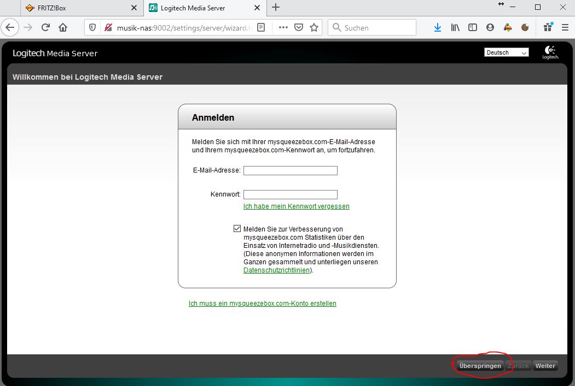Viewport: 575px width, 386px height.
Task: Click the Weiter button
Action: pyautogui.click(x=545, y=366)
